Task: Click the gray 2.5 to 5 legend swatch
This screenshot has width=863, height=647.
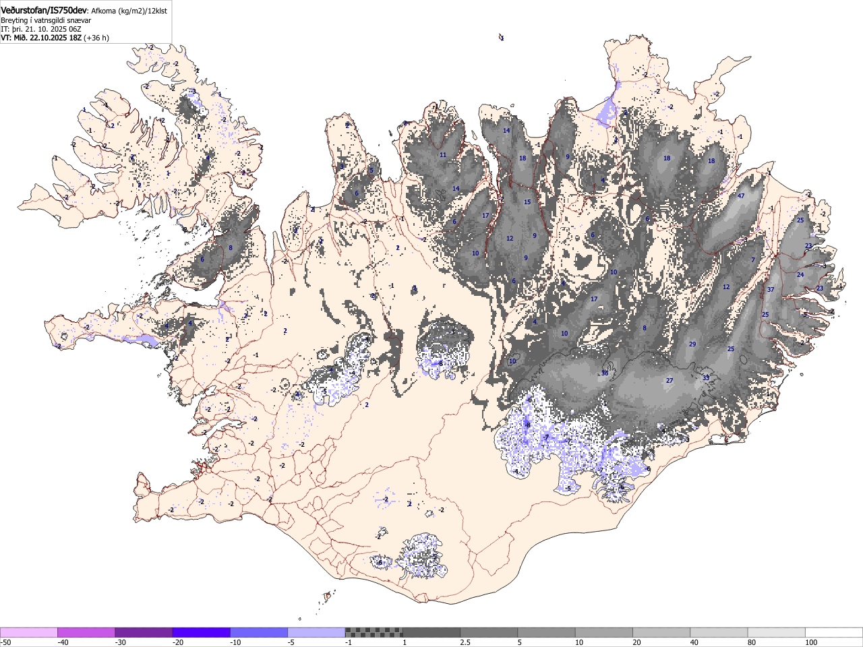Action: [x=489, y=632]
